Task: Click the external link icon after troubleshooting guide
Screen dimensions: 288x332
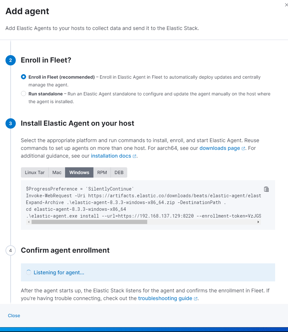Action: [196, 298]
